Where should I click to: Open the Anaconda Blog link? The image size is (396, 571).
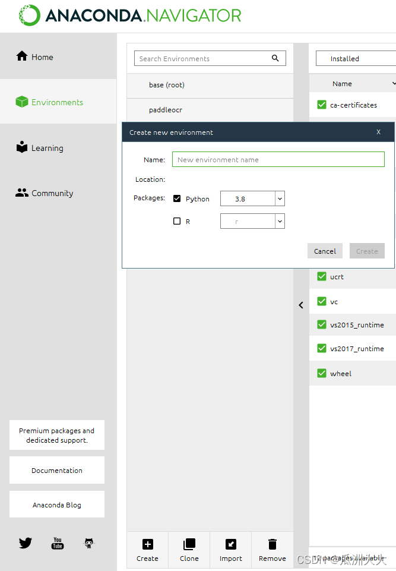pyautogui.click(x=57, y=504)
